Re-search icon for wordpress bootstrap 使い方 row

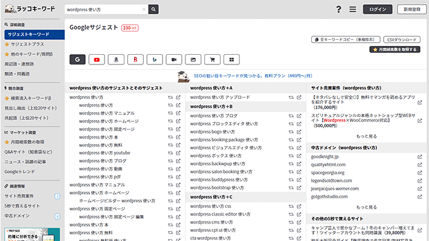tap(291, 188)
